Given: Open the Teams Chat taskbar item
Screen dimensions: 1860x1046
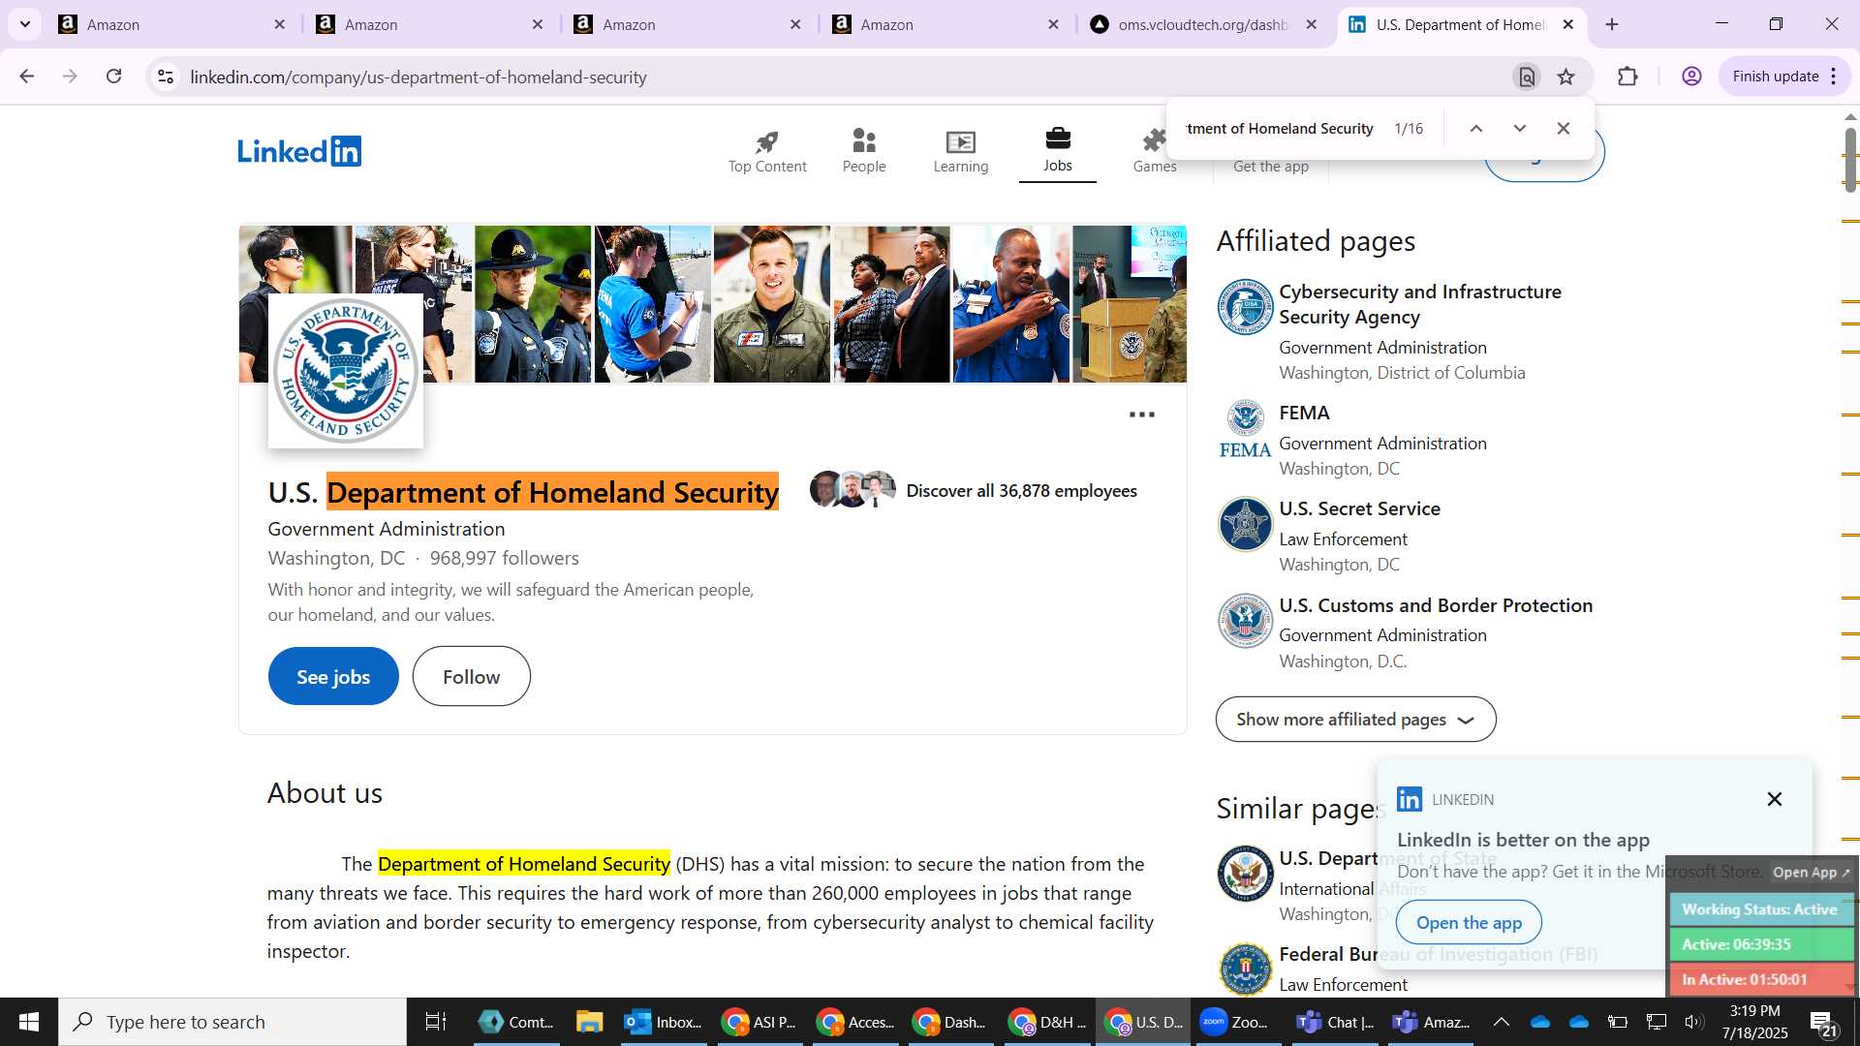Looking at the screenshot, I should coord(1336,1022).
